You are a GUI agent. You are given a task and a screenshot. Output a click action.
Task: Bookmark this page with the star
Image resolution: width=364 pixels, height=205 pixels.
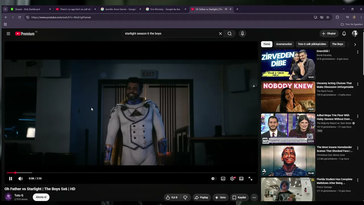point(328,17)
